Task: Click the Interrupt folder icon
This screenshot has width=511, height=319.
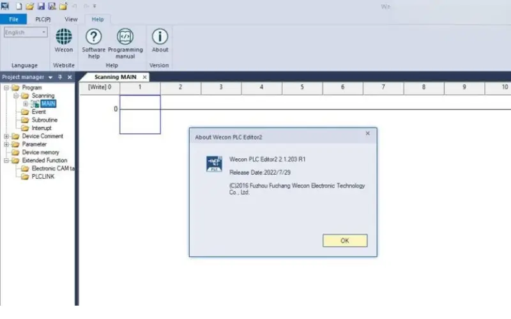Action: 25,128
